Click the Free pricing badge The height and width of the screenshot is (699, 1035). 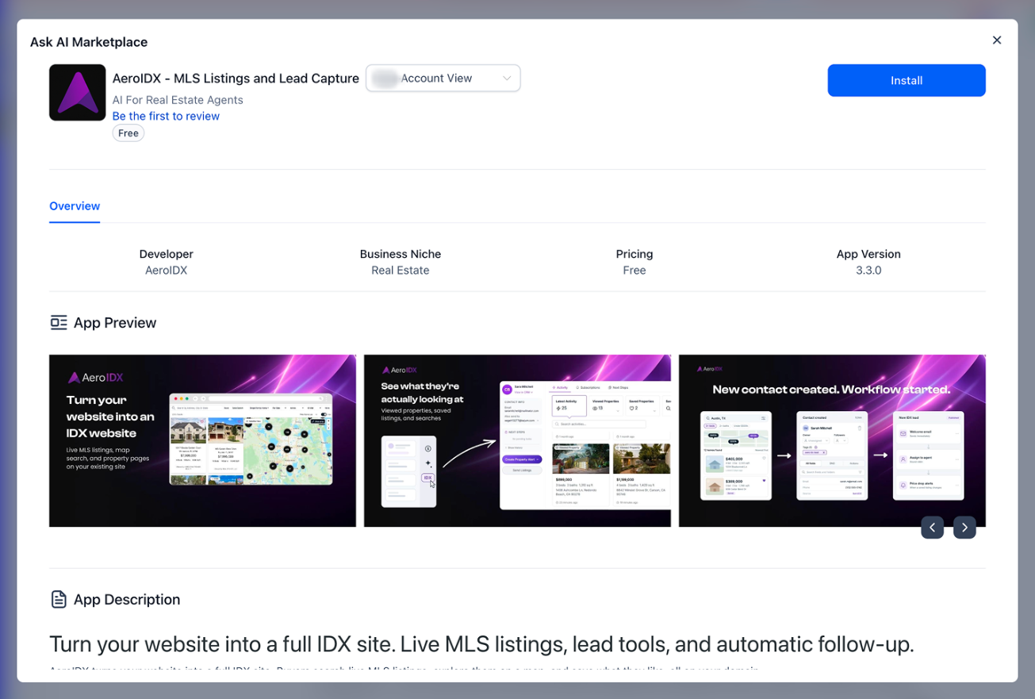128,133
